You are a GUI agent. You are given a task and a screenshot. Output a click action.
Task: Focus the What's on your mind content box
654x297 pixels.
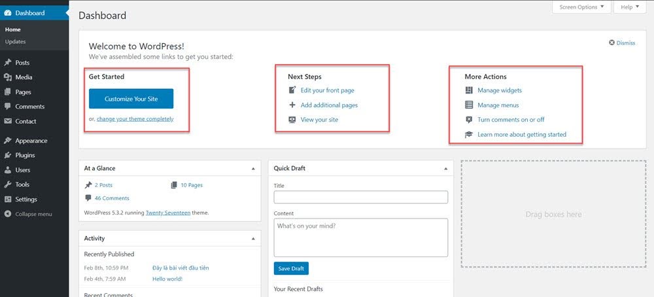361,237
